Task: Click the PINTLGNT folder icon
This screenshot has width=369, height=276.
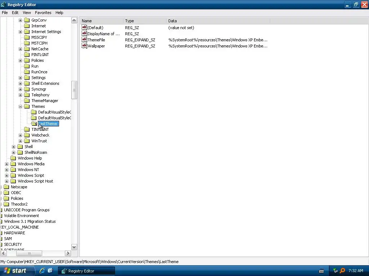Action: coord(27,55)
